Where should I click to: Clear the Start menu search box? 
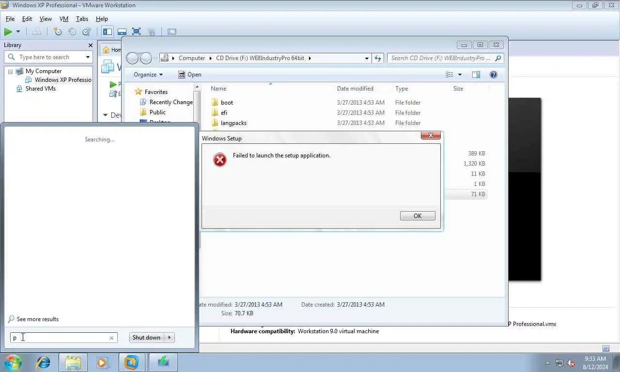[111, 338]
